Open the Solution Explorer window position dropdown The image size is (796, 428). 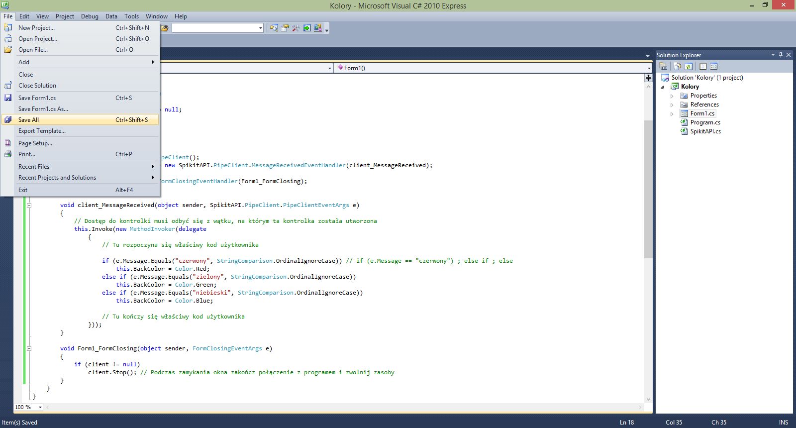pyautogui.click(x=773, y=55)
